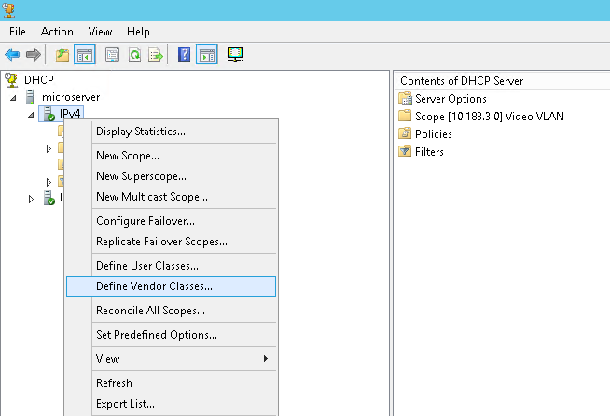The height and width of the screenshot is (416, 610).
Task: Open the blue Help question mark icon
Action: pyautogui.click(x=184, y=54)
